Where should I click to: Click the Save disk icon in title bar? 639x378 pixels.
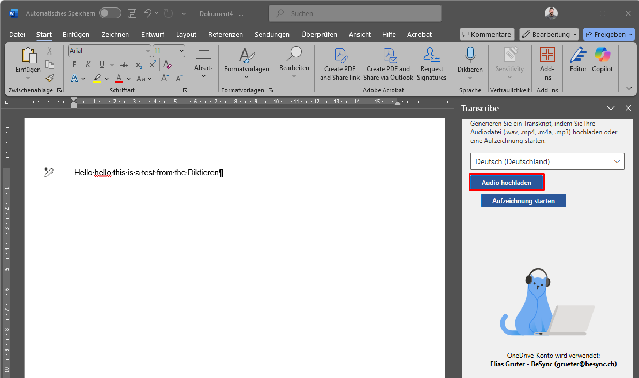pyautogui.click(x=132, y=13)
